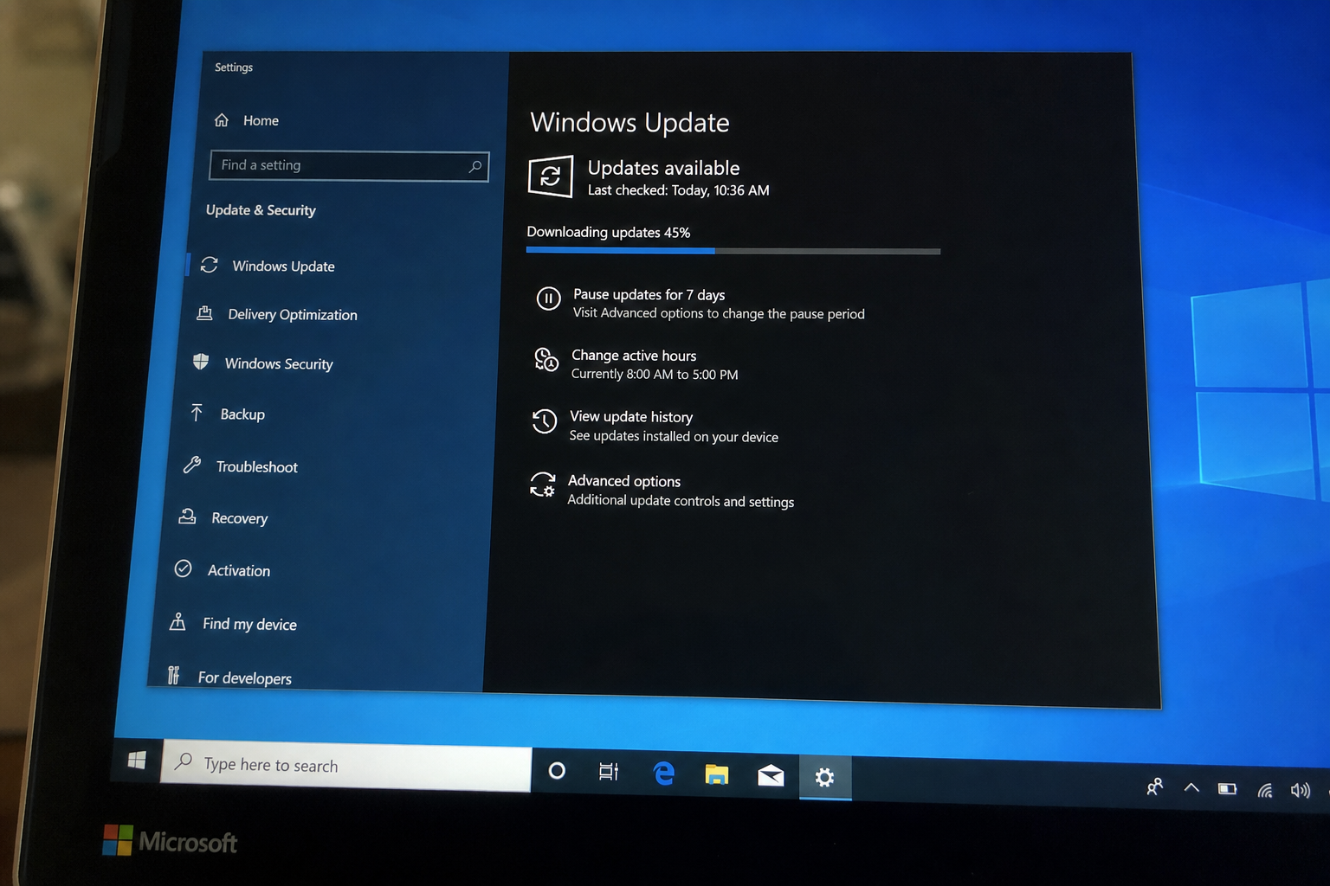Open the volume control in system tray
The width and height of the screenshot is (1330, 886).
pyautogui.click(x=1301, y=790)
